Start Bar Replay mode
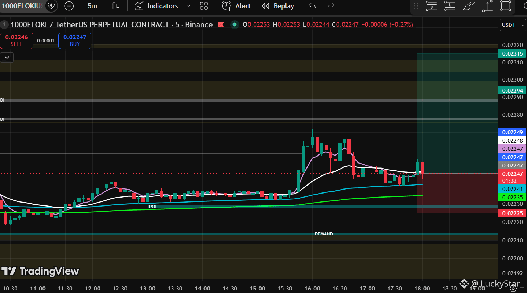 click(x=278, y=6)
